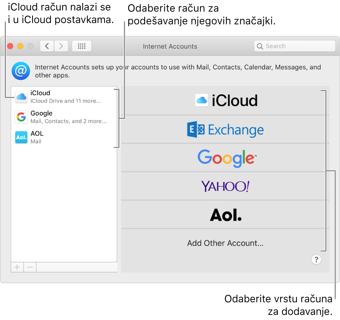Click the 'Mail' subtitle under AOL

point(36,142)
